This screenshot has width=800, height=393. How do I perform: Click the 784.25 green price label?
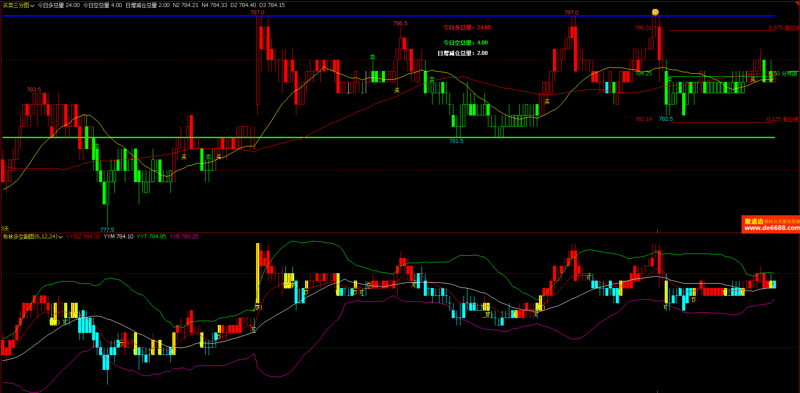point(643,74)
